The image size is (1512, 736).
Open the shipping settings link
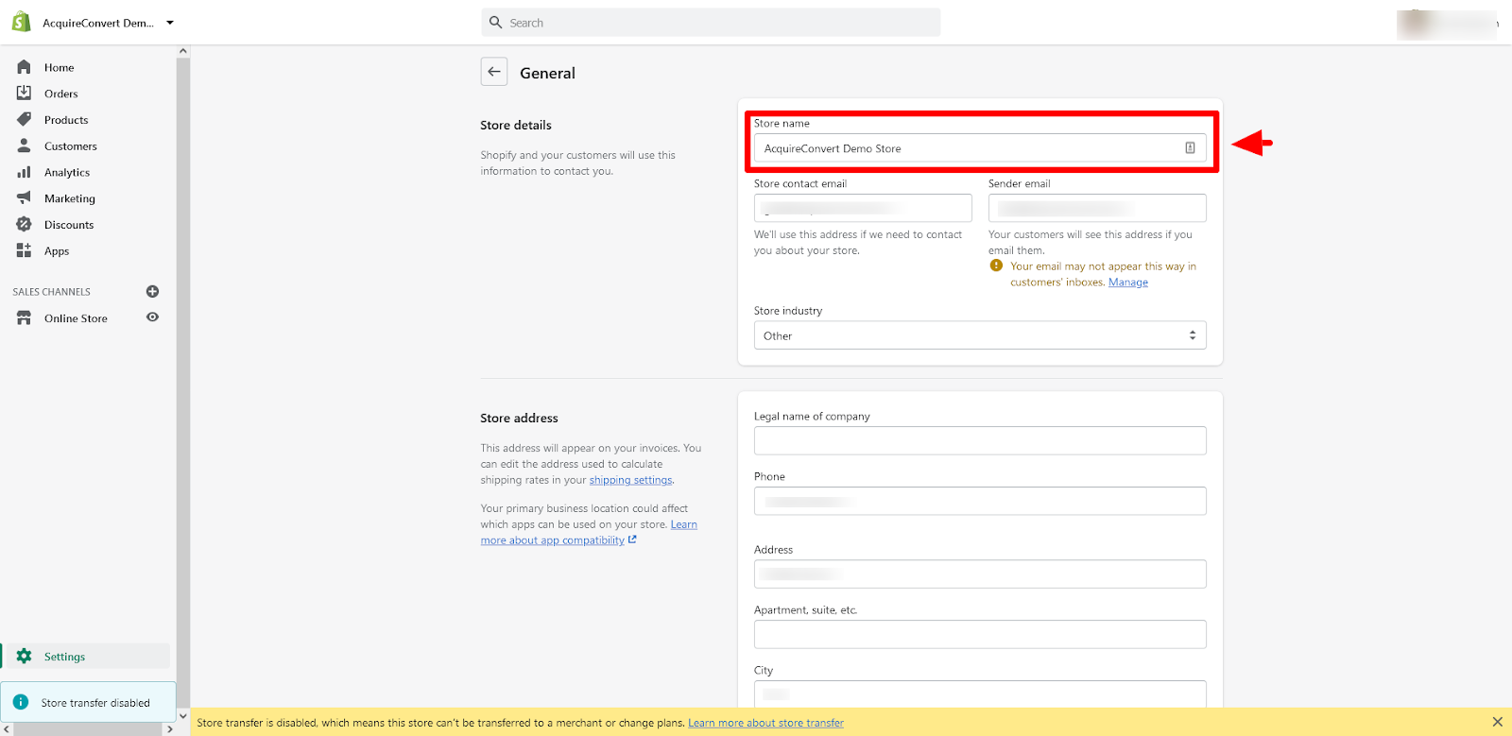pos(630,480)
